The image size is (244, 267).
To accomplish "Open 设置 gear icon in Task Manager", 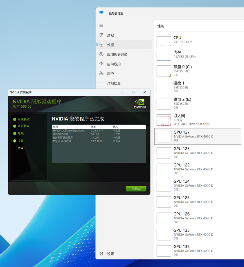I will [101, 253].
